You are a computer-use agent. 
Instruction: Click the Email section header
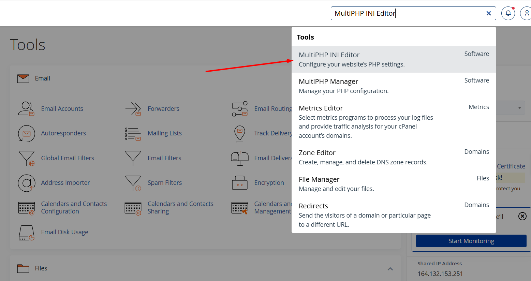(x=205, y=78)
